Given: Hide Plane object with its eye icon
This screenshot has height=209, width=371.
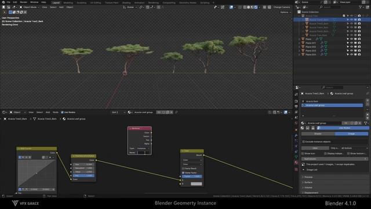Looking at the screenshot, I should (352, 39).
